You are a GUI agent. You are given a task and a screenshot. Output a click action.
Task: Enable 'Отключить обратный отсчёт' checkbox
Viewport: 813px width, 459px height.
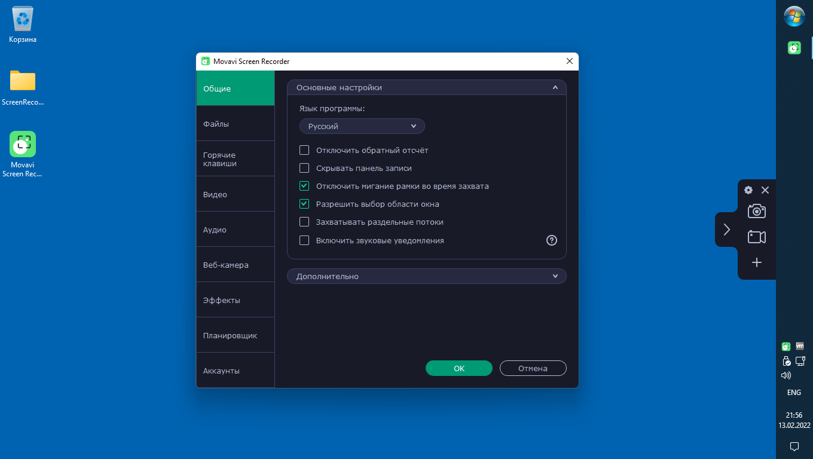[x=304, y=150]
